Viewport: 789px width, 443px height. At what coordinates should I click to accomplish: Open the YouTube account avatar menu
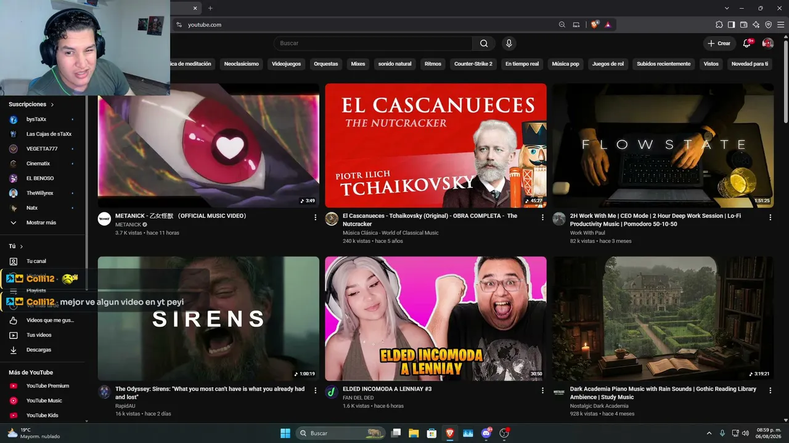coord(767,43)
